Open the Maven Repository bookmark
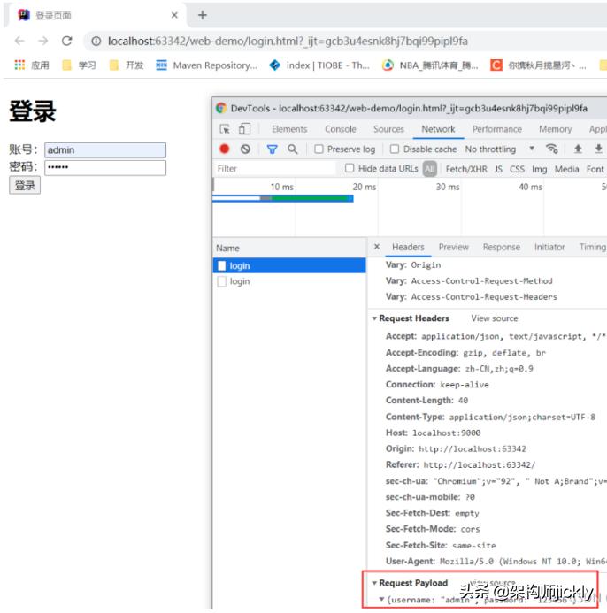 tap(206, 65)
